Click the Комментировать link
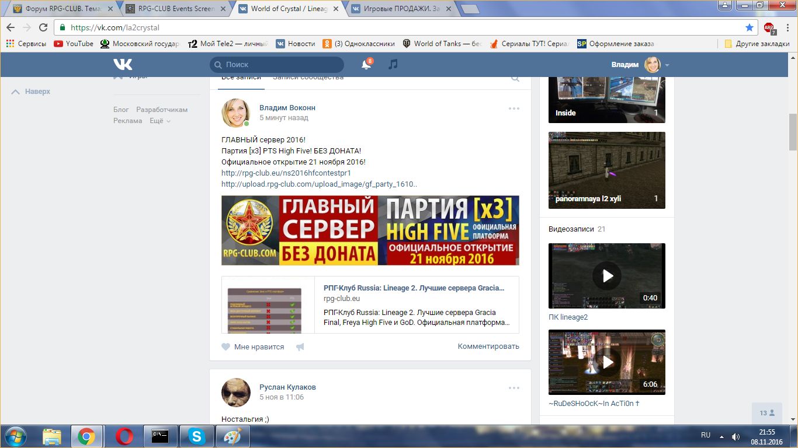The image size is (798, 448). click(x=488, y=346)
